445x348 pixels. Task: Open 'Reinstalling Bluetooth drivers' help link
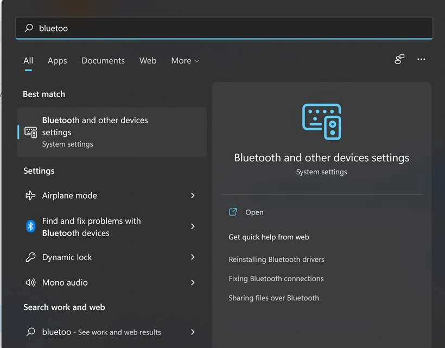pos(276,260)
